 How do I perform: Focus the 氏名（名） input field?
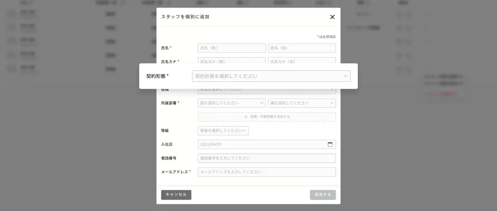point(301,48)
